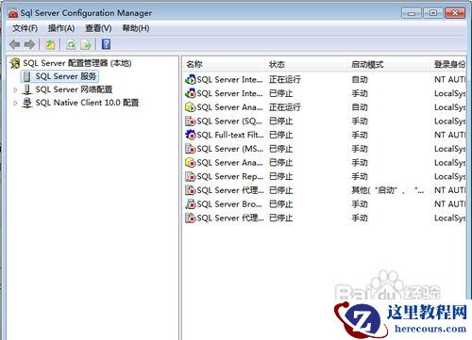Click the Export list toolbar icon
Image resolution: width=472 pixels, height=340 pixels.
tap(86, 44)
